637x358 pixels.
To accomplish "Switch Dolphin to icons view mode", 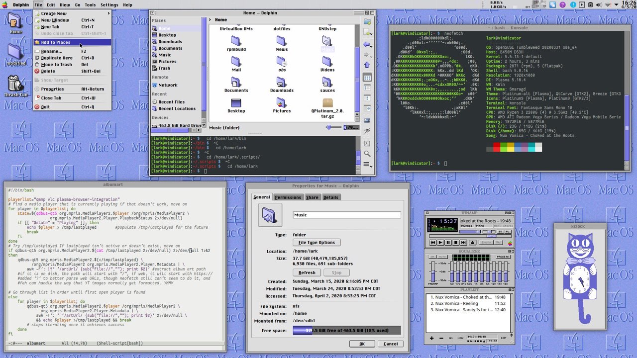I will (367, 78).
